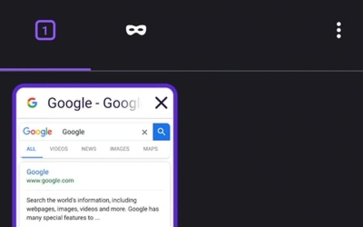Open the MAPS results tab
Image resolution: width=363 pixels, height=227 pixels.
[x=150, y=149]
